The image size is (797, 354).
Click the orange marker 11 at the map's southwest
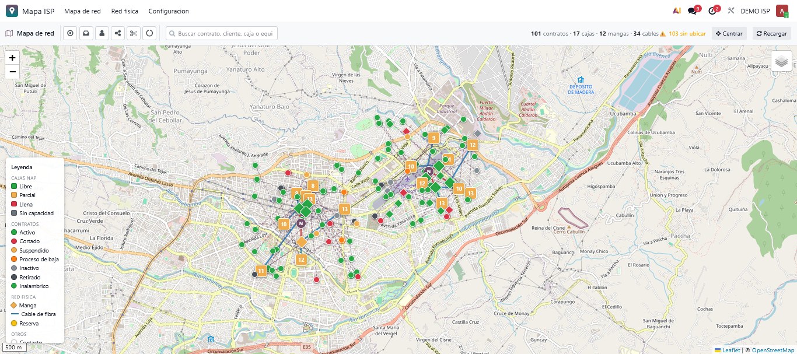click(261, 271)
